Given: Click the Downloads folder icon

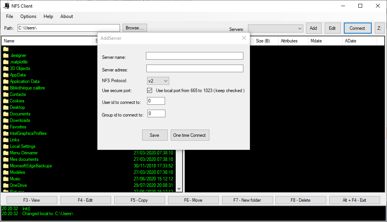Looking at the screenshot, I should coord(6,120).
